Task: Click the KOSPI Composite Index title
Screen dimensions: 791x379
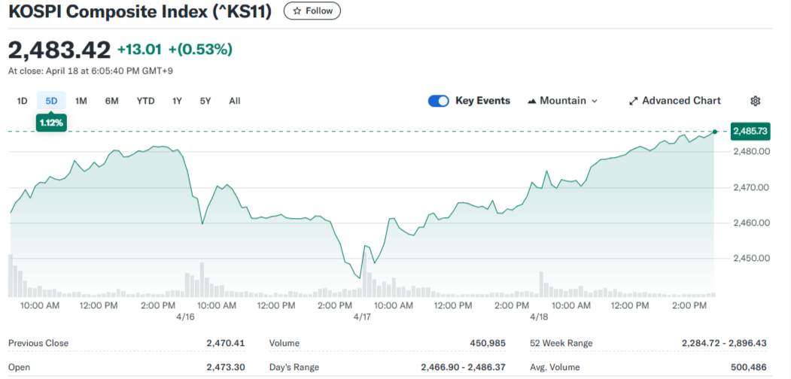Action: coord(140,11)
